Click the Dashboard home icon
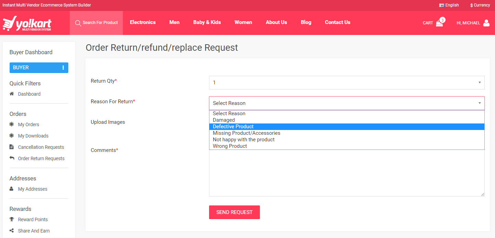 pyautogui.click(x=12, y=94)
